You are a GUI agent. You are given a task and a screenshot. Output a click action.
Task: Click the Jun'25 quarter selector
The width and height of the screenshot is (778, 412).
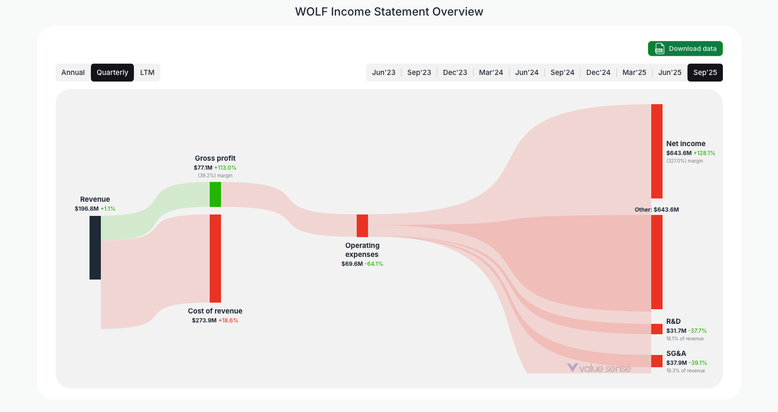pyautogui.click(x=670, y=72)
